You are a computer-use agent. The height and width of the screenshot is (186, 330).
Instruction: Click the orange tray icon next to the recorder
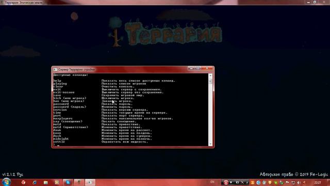click(x=252, y=182)
